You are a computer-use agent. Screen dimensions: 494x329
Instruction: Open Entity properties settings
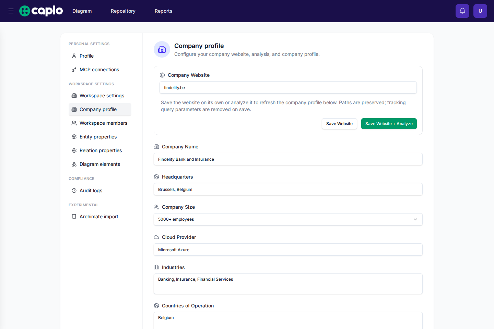tap(100, 137)
